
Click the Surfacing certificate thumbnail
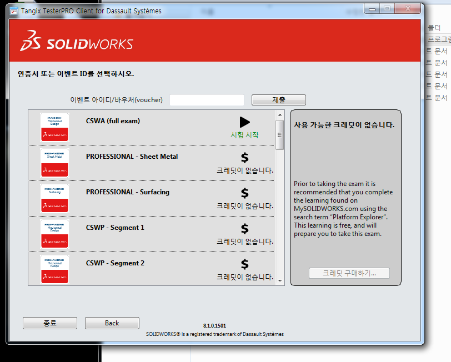point(54,198)
